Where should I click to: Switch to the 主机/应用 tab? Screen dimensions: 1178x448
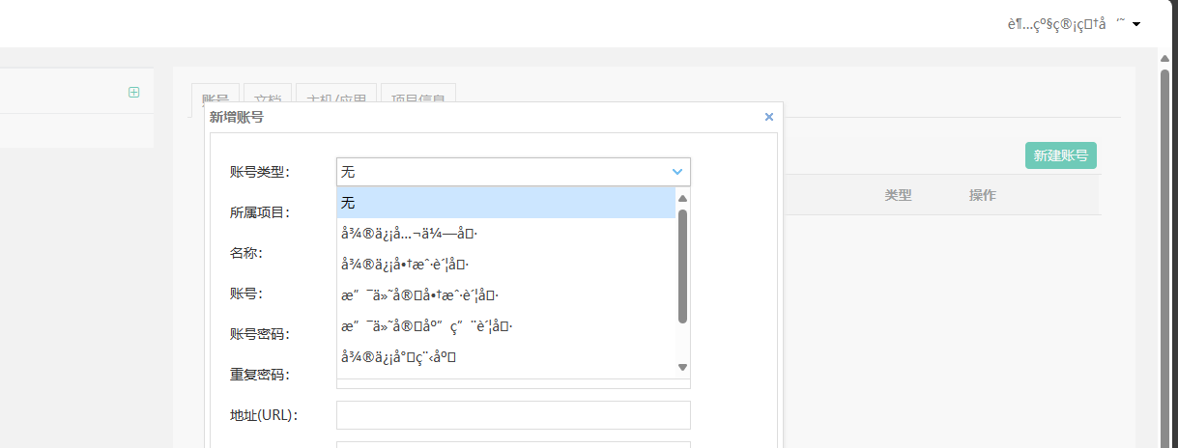coord(335,99)
